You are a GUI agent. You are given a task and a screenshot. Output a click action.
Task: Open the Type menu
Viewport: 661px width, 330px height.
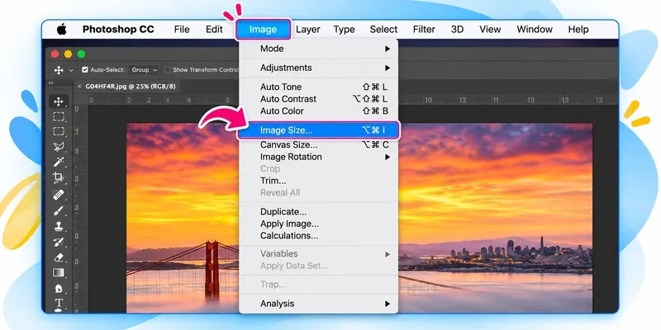pos(344,30)
